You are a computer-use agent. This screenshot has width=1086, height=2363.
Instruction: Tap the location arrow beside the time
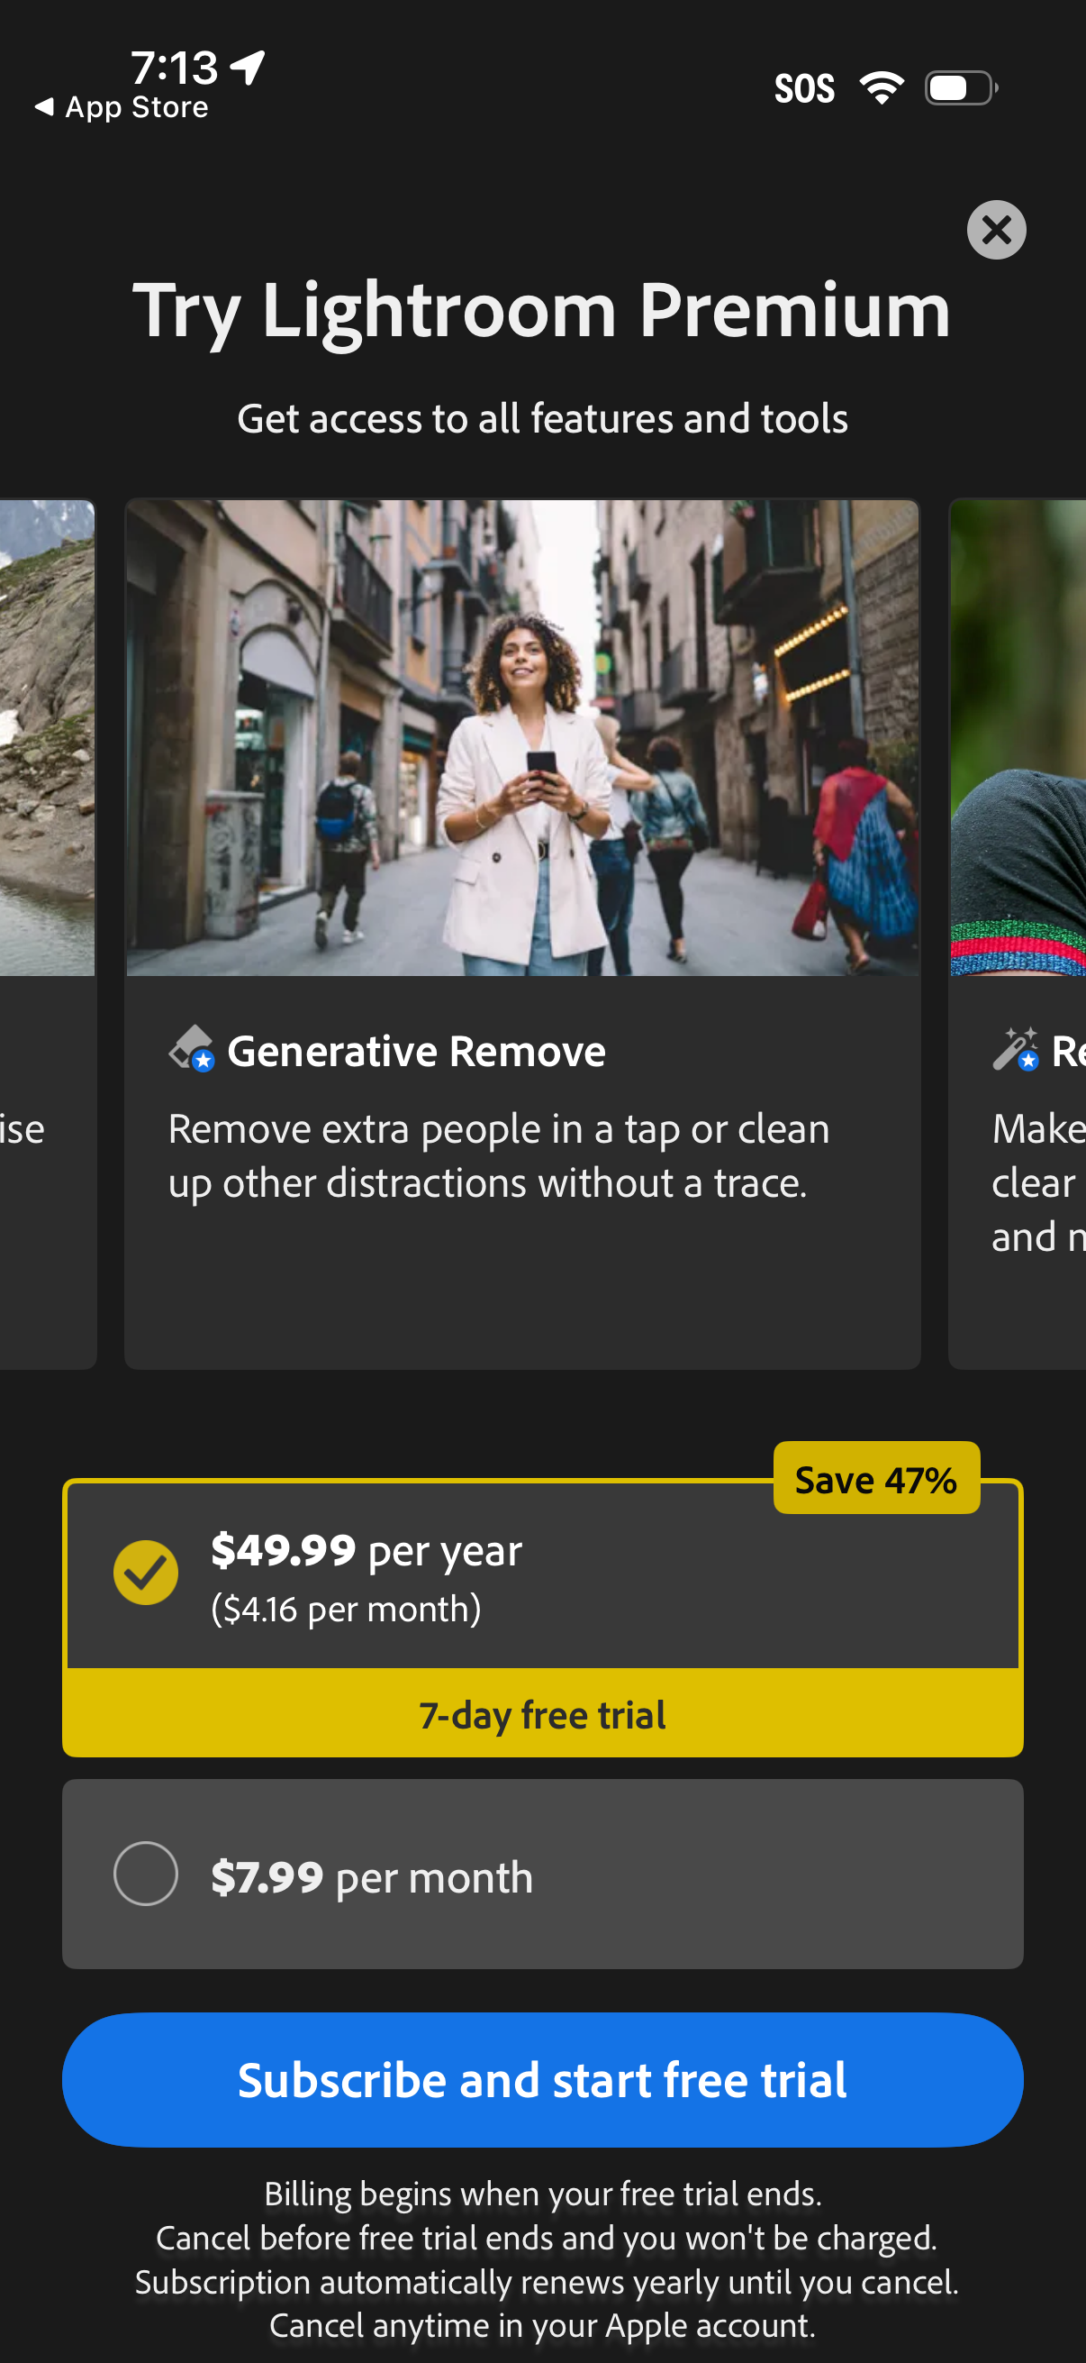(x=248, y=67)
